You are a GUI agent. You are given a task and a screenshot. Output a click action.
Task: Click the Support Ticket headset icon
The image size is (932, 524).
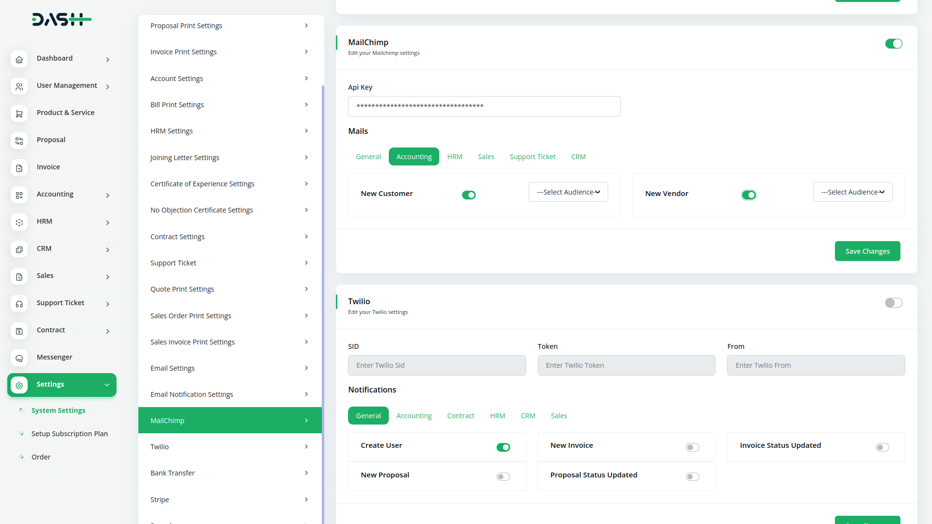(19, 304)
